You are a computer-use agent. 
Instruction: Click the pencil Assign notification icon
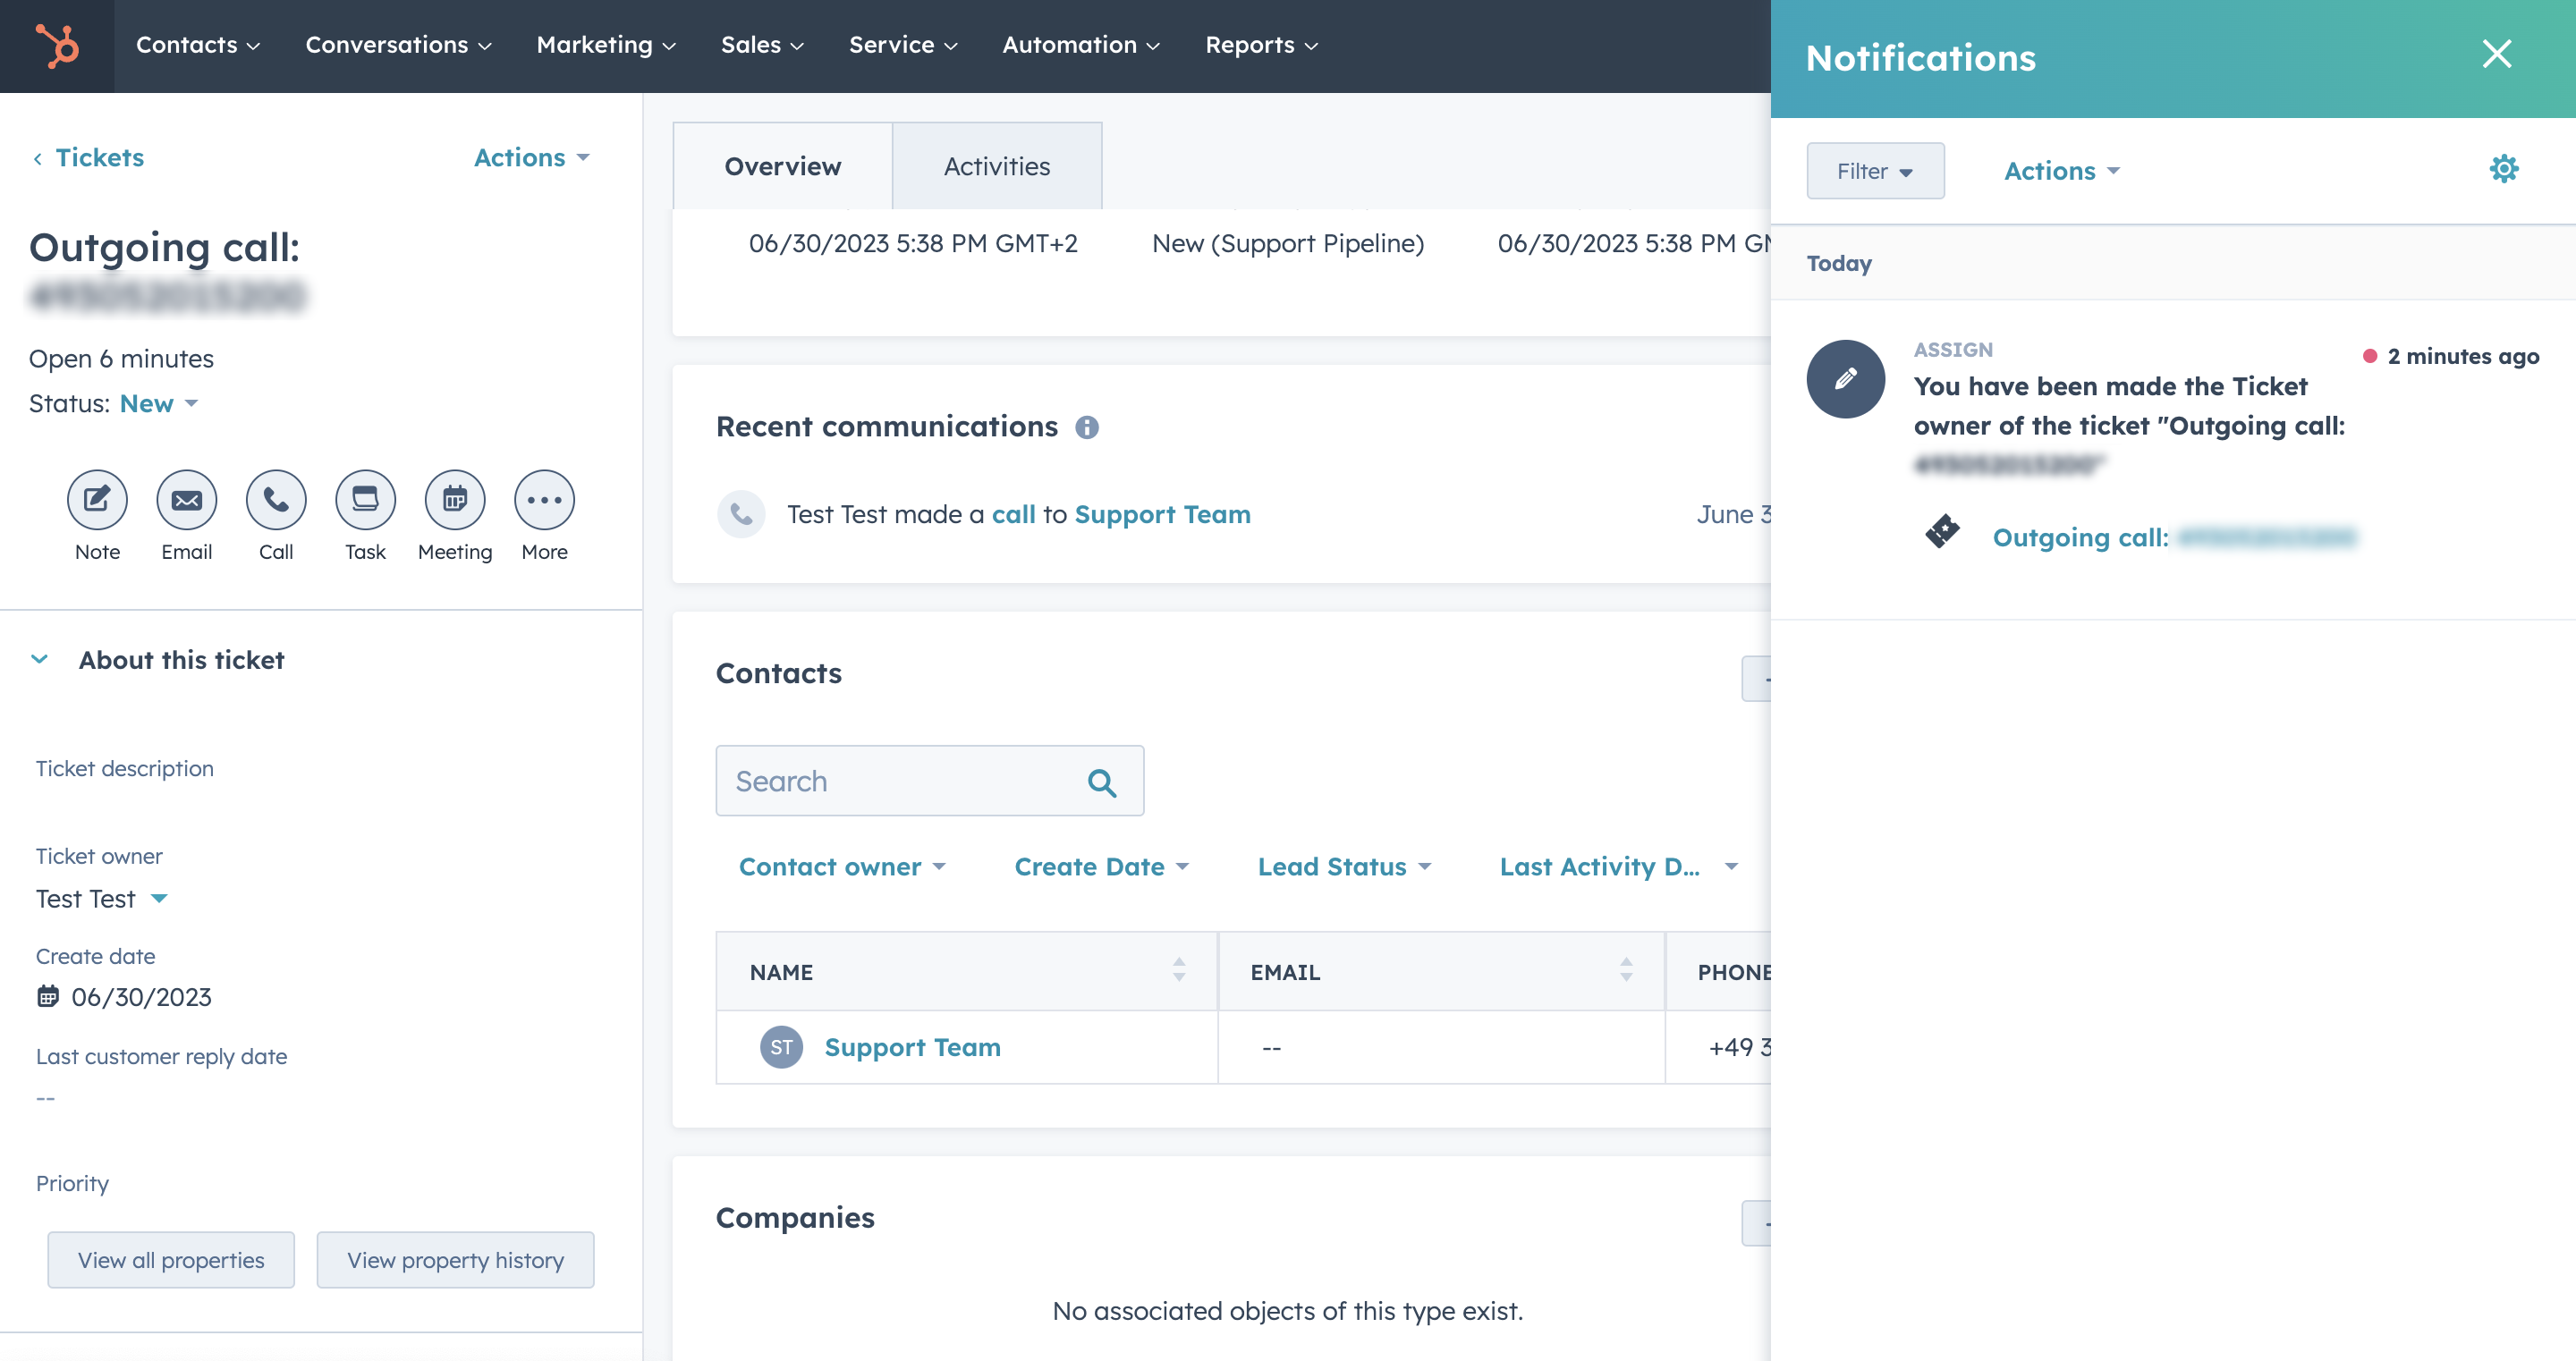point(1846,379)
